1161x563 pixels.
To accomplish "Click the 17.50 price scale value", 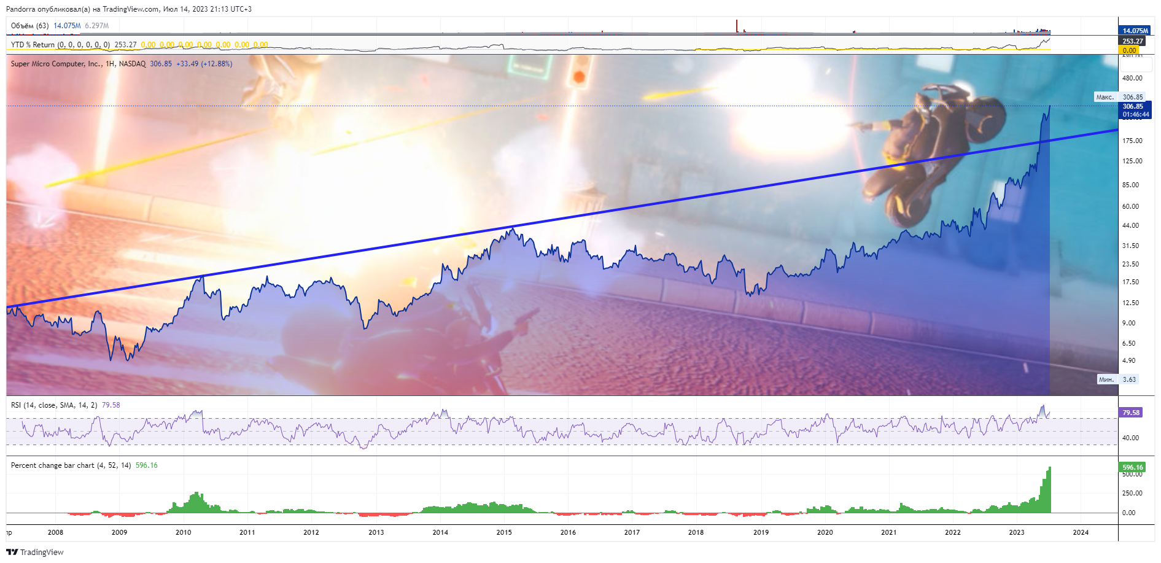I will tap(1130, 282).
